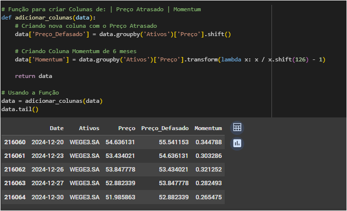
Task: Click the 'Criando nova coluna' comment
Action: click(86, 26)
